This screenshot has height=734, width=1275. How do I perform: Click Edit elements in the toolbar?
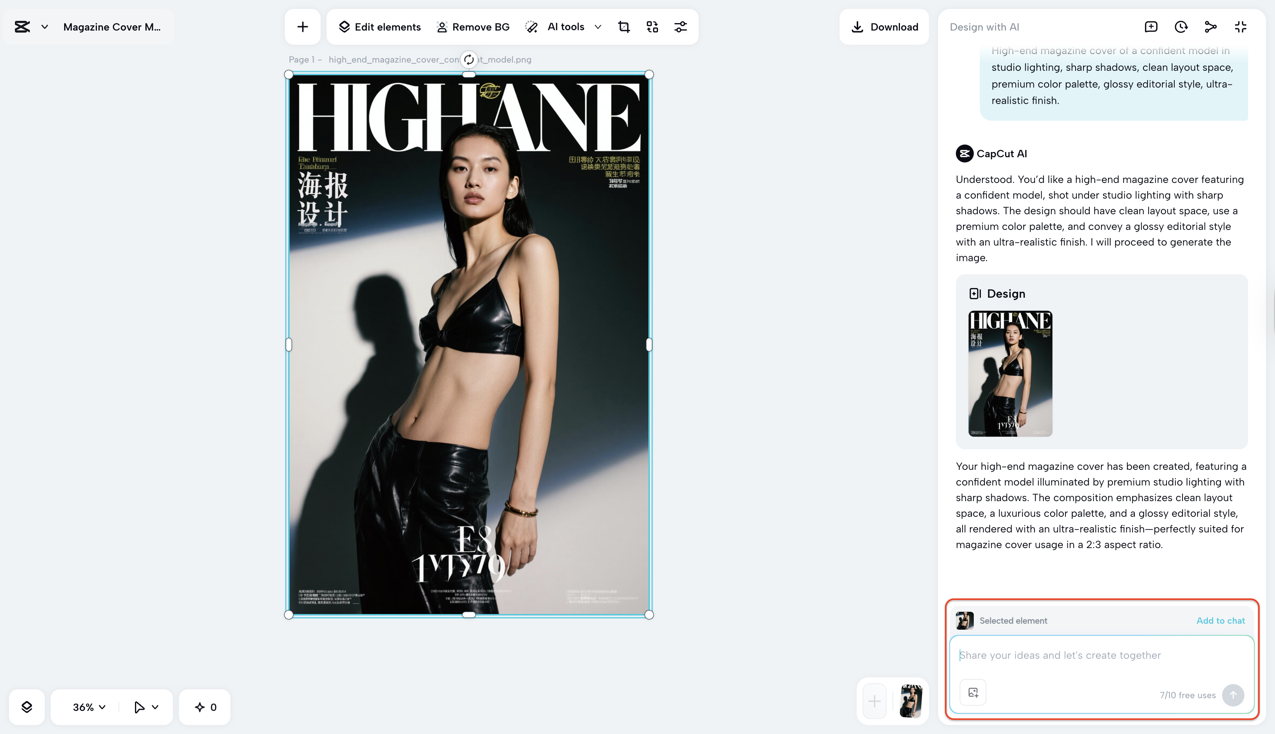[379, 27]
